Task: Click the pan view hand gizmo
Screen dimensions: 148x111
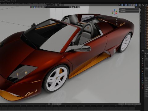Action: click(x=117, y=19)
